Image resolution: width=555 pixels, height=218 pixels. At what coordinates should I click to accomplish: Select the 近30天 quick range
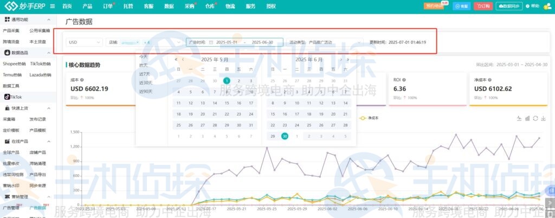[x=145, y=83]
